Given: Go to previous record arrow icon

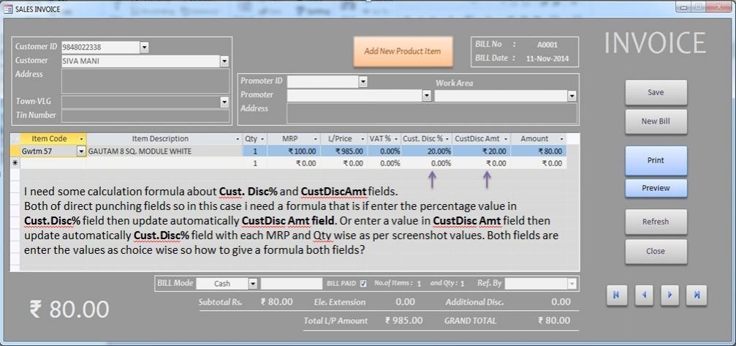Looking at the screenshot, I should click(x=643, y=295).
